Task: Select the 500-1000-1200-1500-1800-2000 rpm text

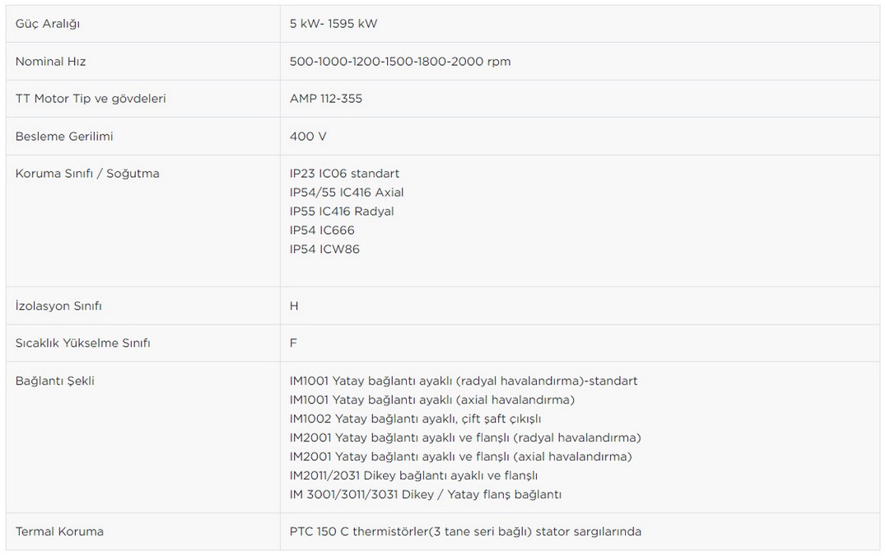Action: point(400,62)
